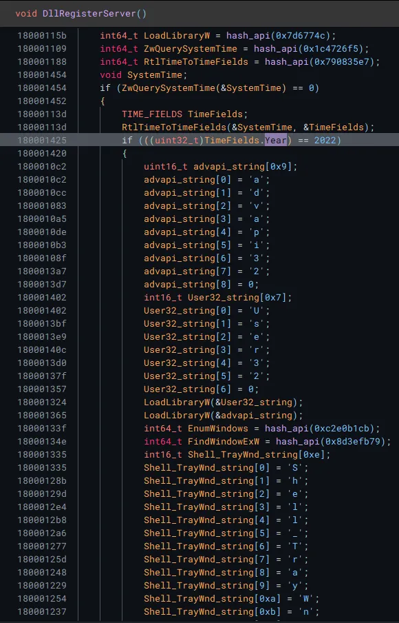Click address 1800013bf
This screenshot has height=623, width=399.
coord(42,324)
